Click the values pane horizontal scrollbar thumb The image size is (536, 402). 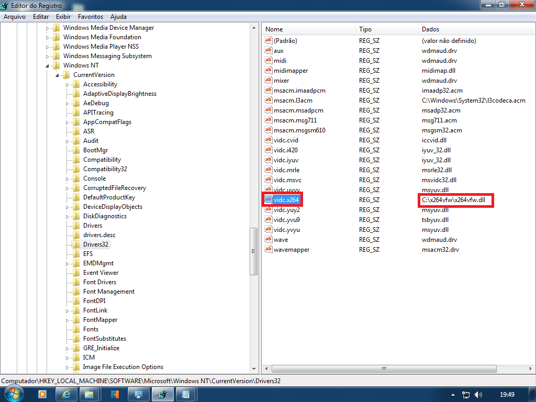tap(384, 368)
